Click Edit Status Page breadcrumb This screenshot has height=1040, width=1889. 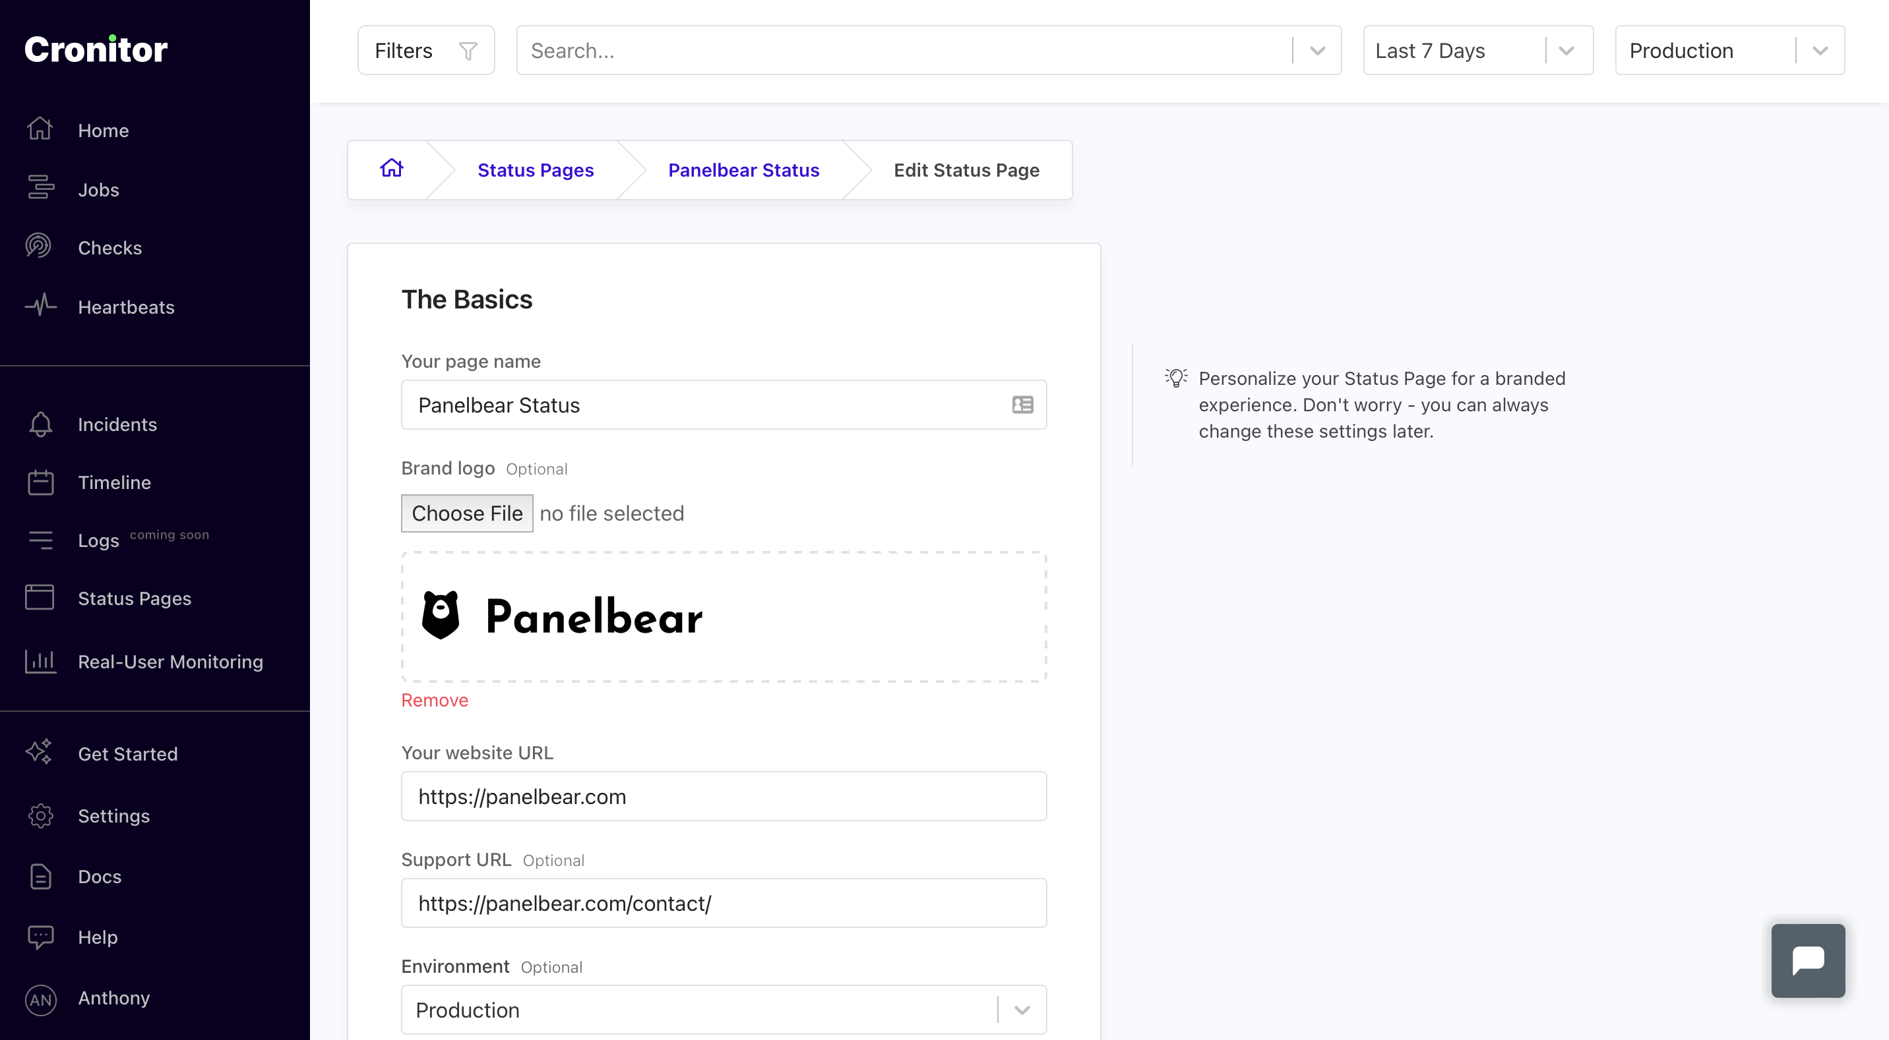(966, 170)
